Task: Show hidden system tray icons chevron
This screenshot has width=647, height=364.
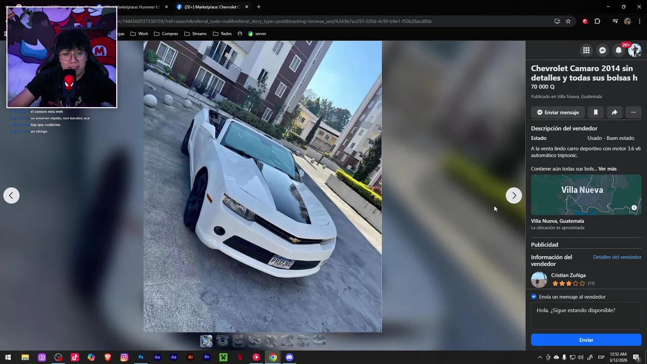Action: 540,357
